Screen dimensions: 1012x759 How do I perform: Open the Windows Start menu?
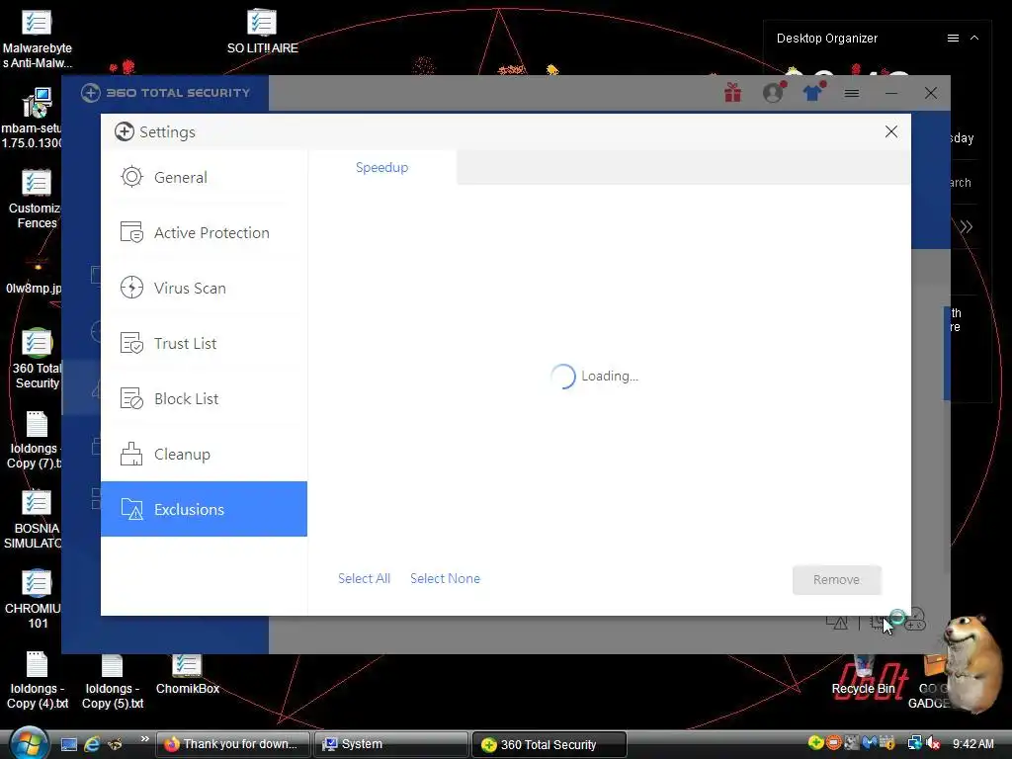(x=29, y=743)
